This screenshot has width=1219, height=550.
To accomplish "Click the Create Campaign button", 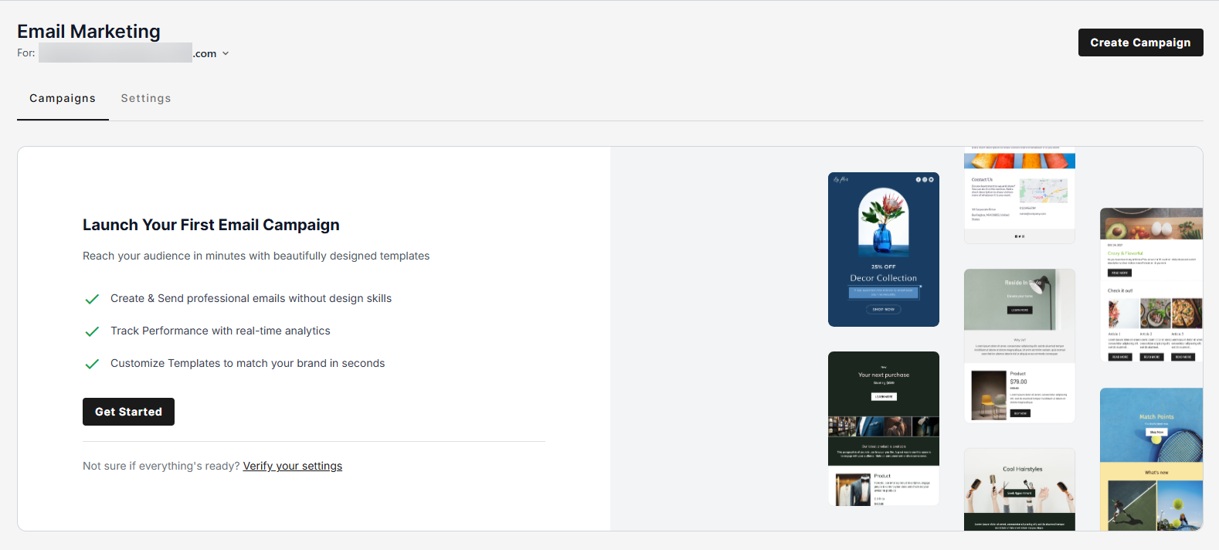I will pos(1140,42).
